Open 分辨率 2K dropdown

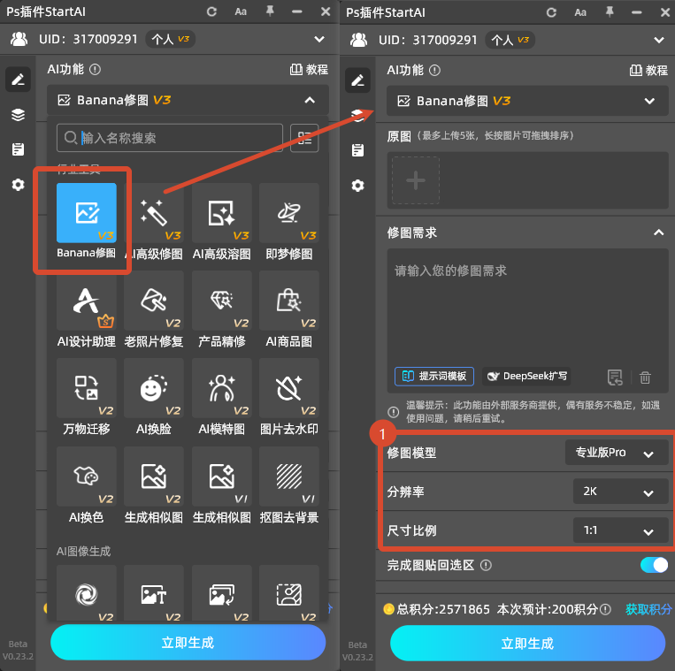click(x=620, y=492)
